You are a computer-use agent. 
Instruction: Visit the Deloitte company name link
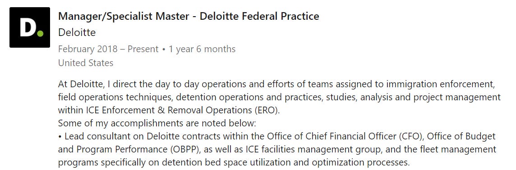pos(77,32)
